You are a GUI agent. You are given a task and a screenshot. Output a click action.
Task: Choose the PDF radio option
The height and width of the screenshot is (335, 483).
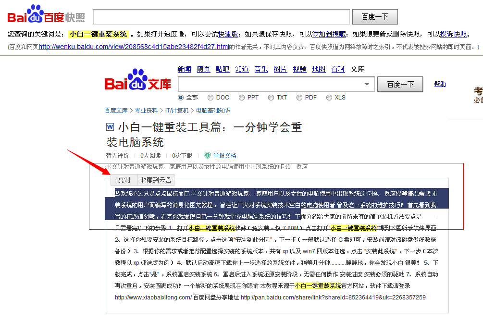coord(299,98)
